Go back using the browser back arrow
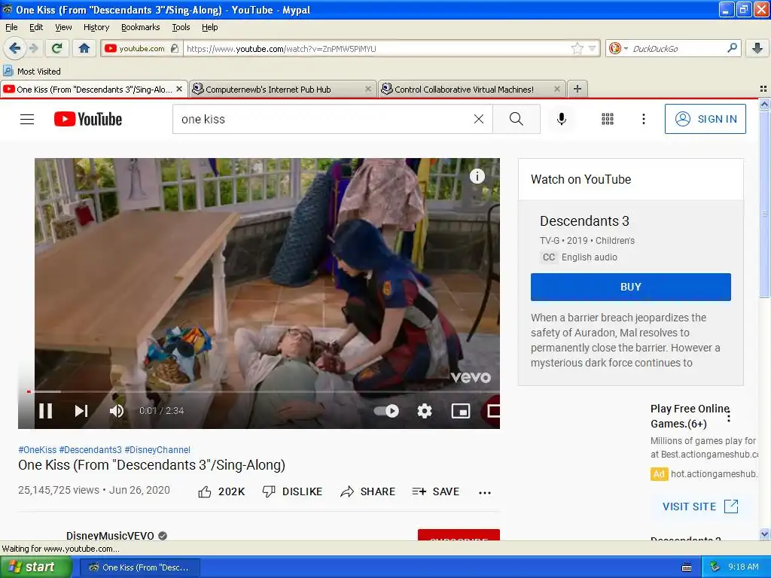 14,48
